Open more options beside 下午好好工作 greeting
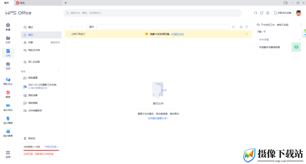 [x=301, y=25]
